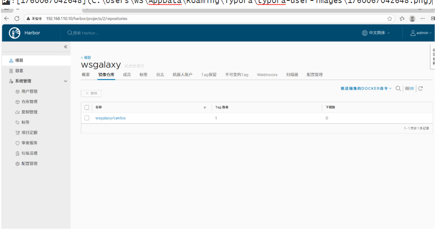Switch to the 成员 tab
Screen dimensions: 447x238
click(127, 75)
